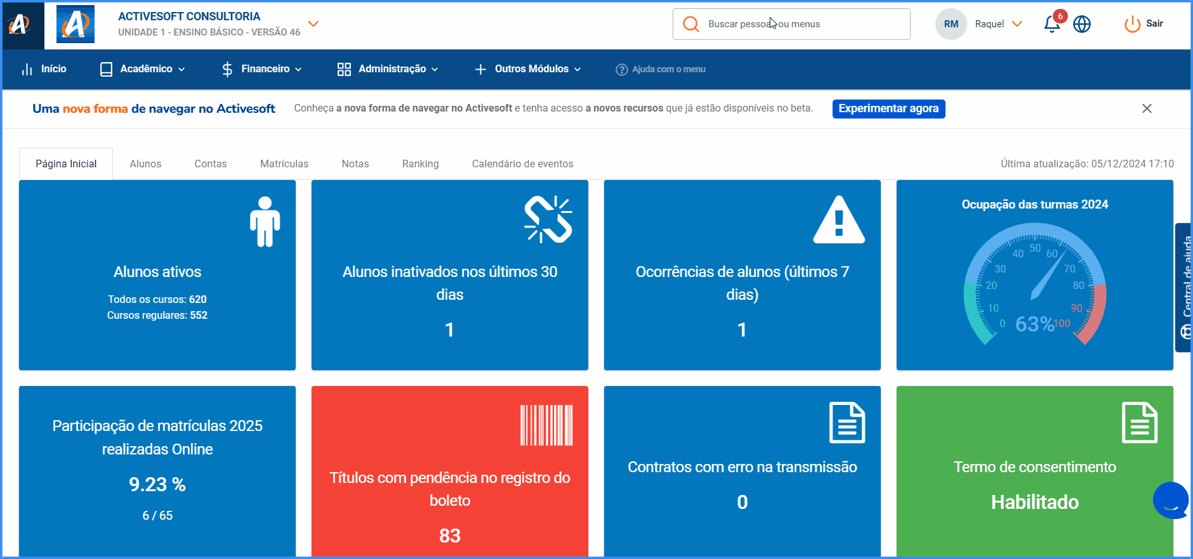This screenshot has height=559, width=1193.
Task: Open the Raquel user dropdown
Action: pyautogui.click(x=999, y=24)
